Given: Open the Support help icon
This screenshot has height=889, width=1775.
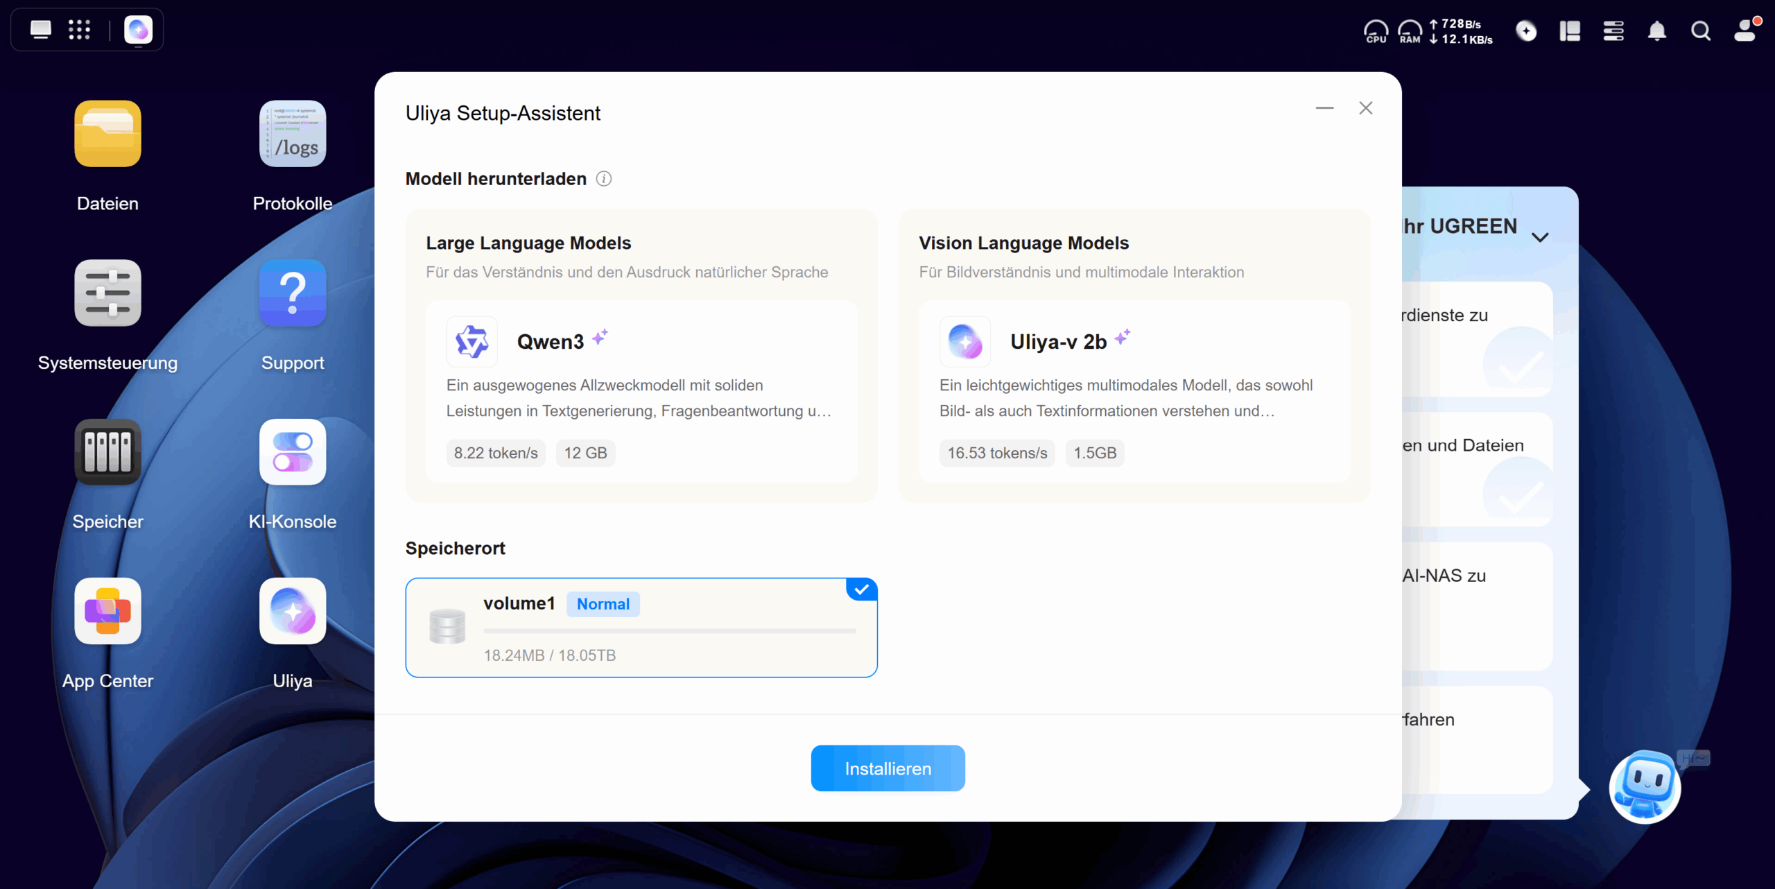Looking at the screenshot, I should coord(292,293).
